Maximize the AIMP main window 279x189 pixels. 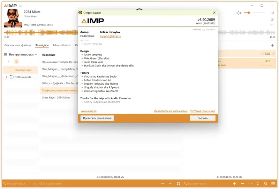click(262, 6)
